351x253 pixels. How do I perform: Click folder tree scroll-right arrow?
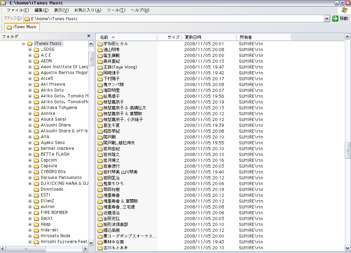pos(85,249)
